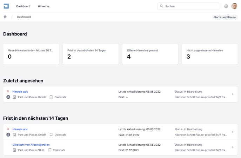Open the Dashboard menu item
The width and height of the screenshot is (241, 158).
pos(23,6)
